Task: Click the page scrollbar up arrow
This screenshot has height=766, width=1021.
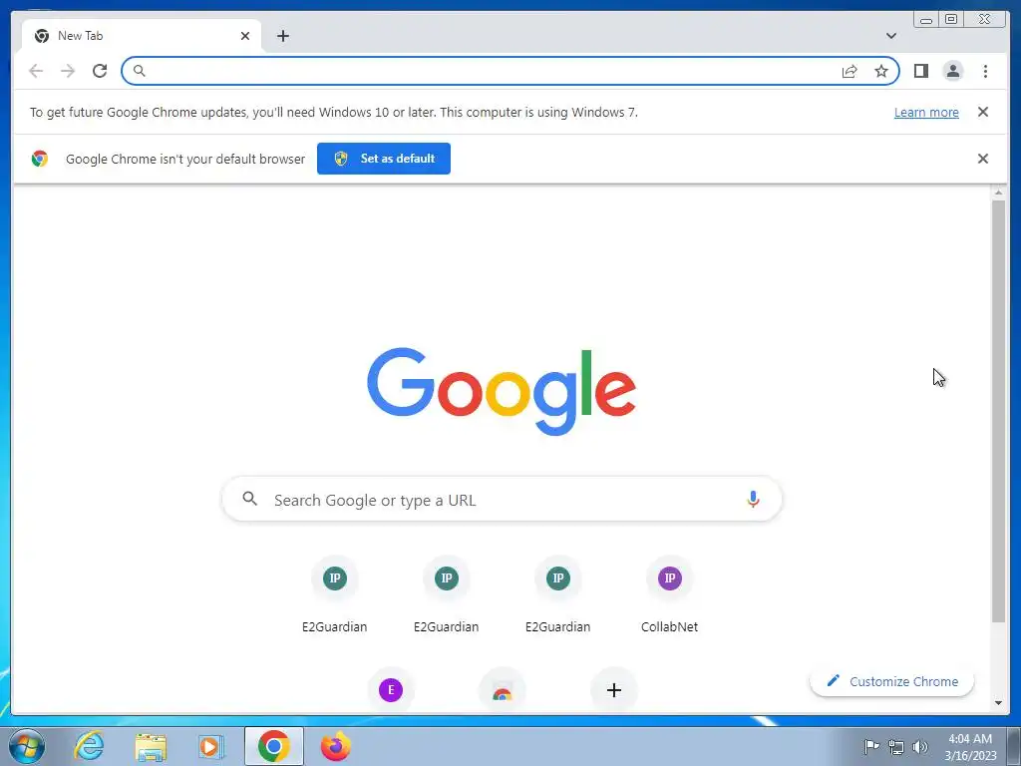Action: point(998,192)
